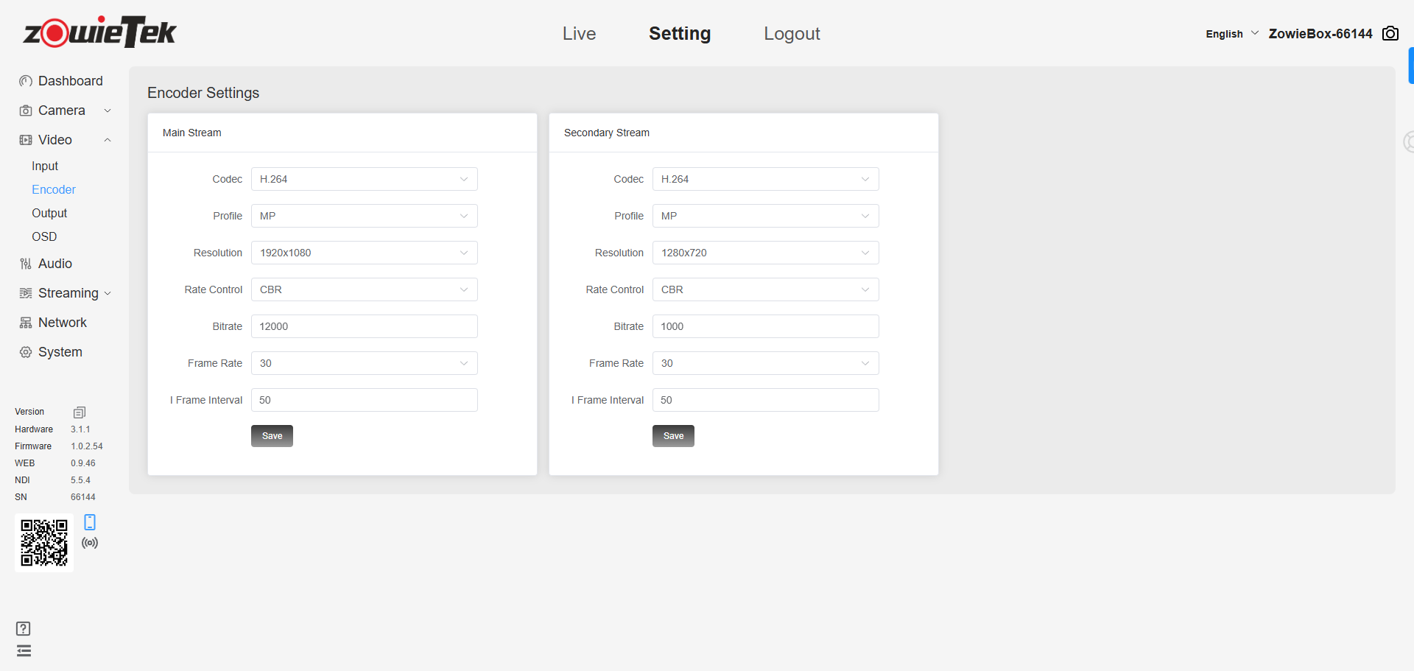
Task: Click the camera snapshot icon in header
Action: click(1390, 34)
